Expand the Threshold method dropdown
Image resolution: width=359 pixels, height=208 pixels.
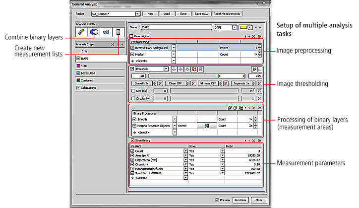tap(166, 69)
